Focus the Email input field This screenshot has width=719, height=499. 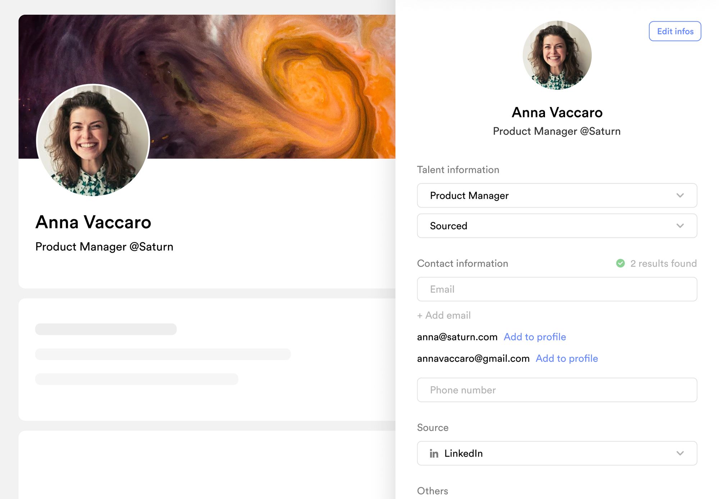click(557, 289)
